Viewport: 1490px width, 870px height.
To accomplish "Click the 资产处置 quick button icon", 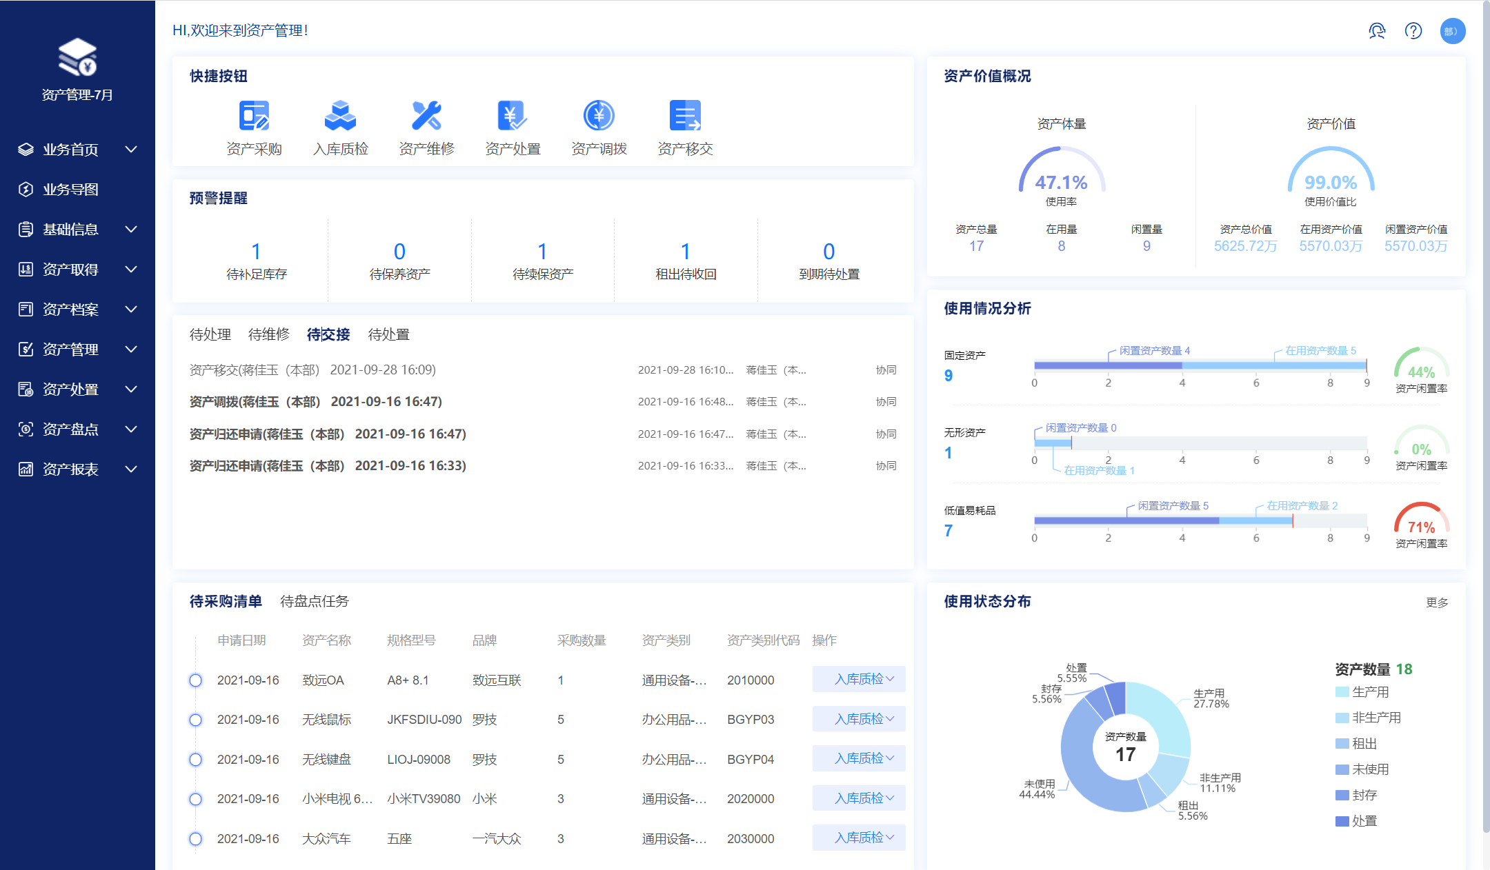I will [x=512, y=116].
